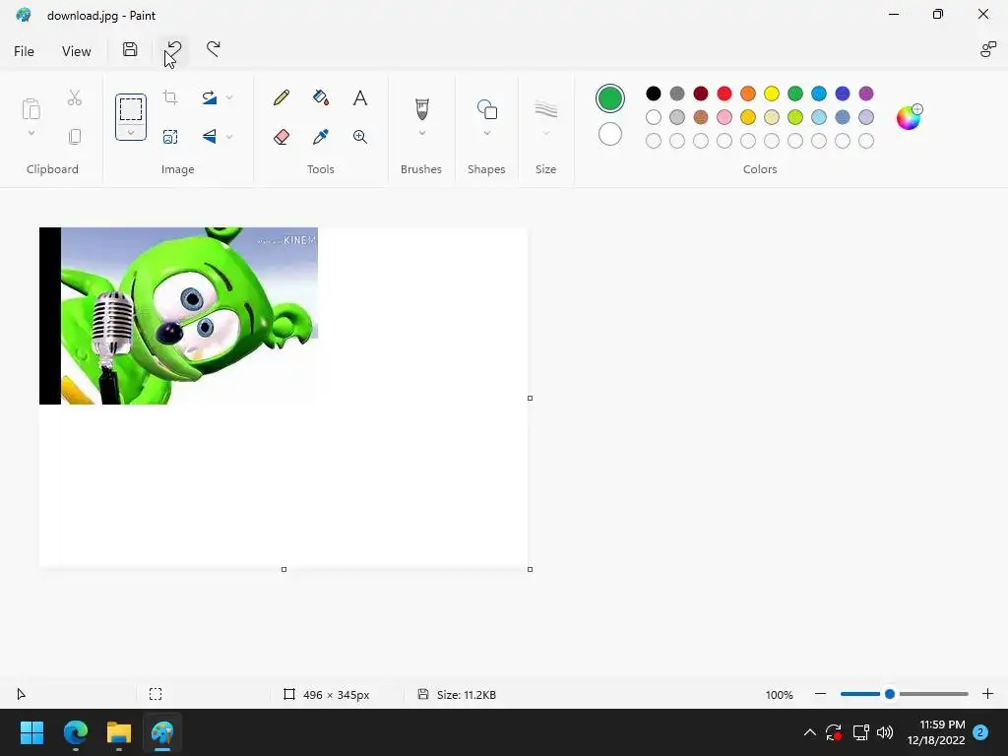Pick the black color swatch
The image size is (1008, 756).
pyautogui.click(x=654, y=94)
